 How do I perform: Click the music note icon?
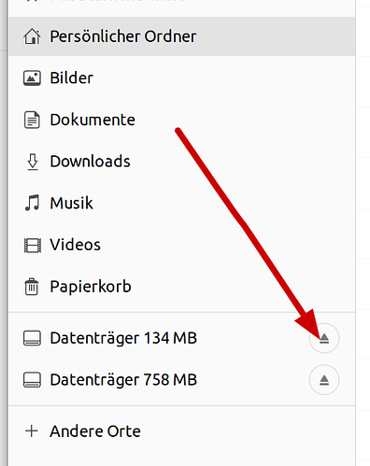(32, 203)
